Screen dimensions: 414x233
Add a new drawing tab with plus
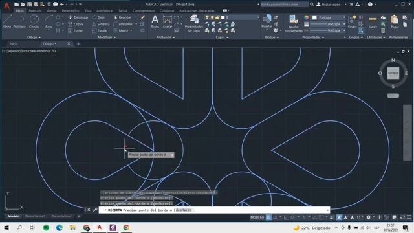(x=78, y=44)
